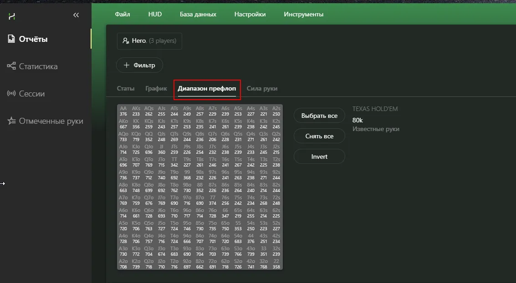Click the Hand2Note logo icon
Image resolution: width=516 pixels, height=283 pixels.
click(12, 16)
